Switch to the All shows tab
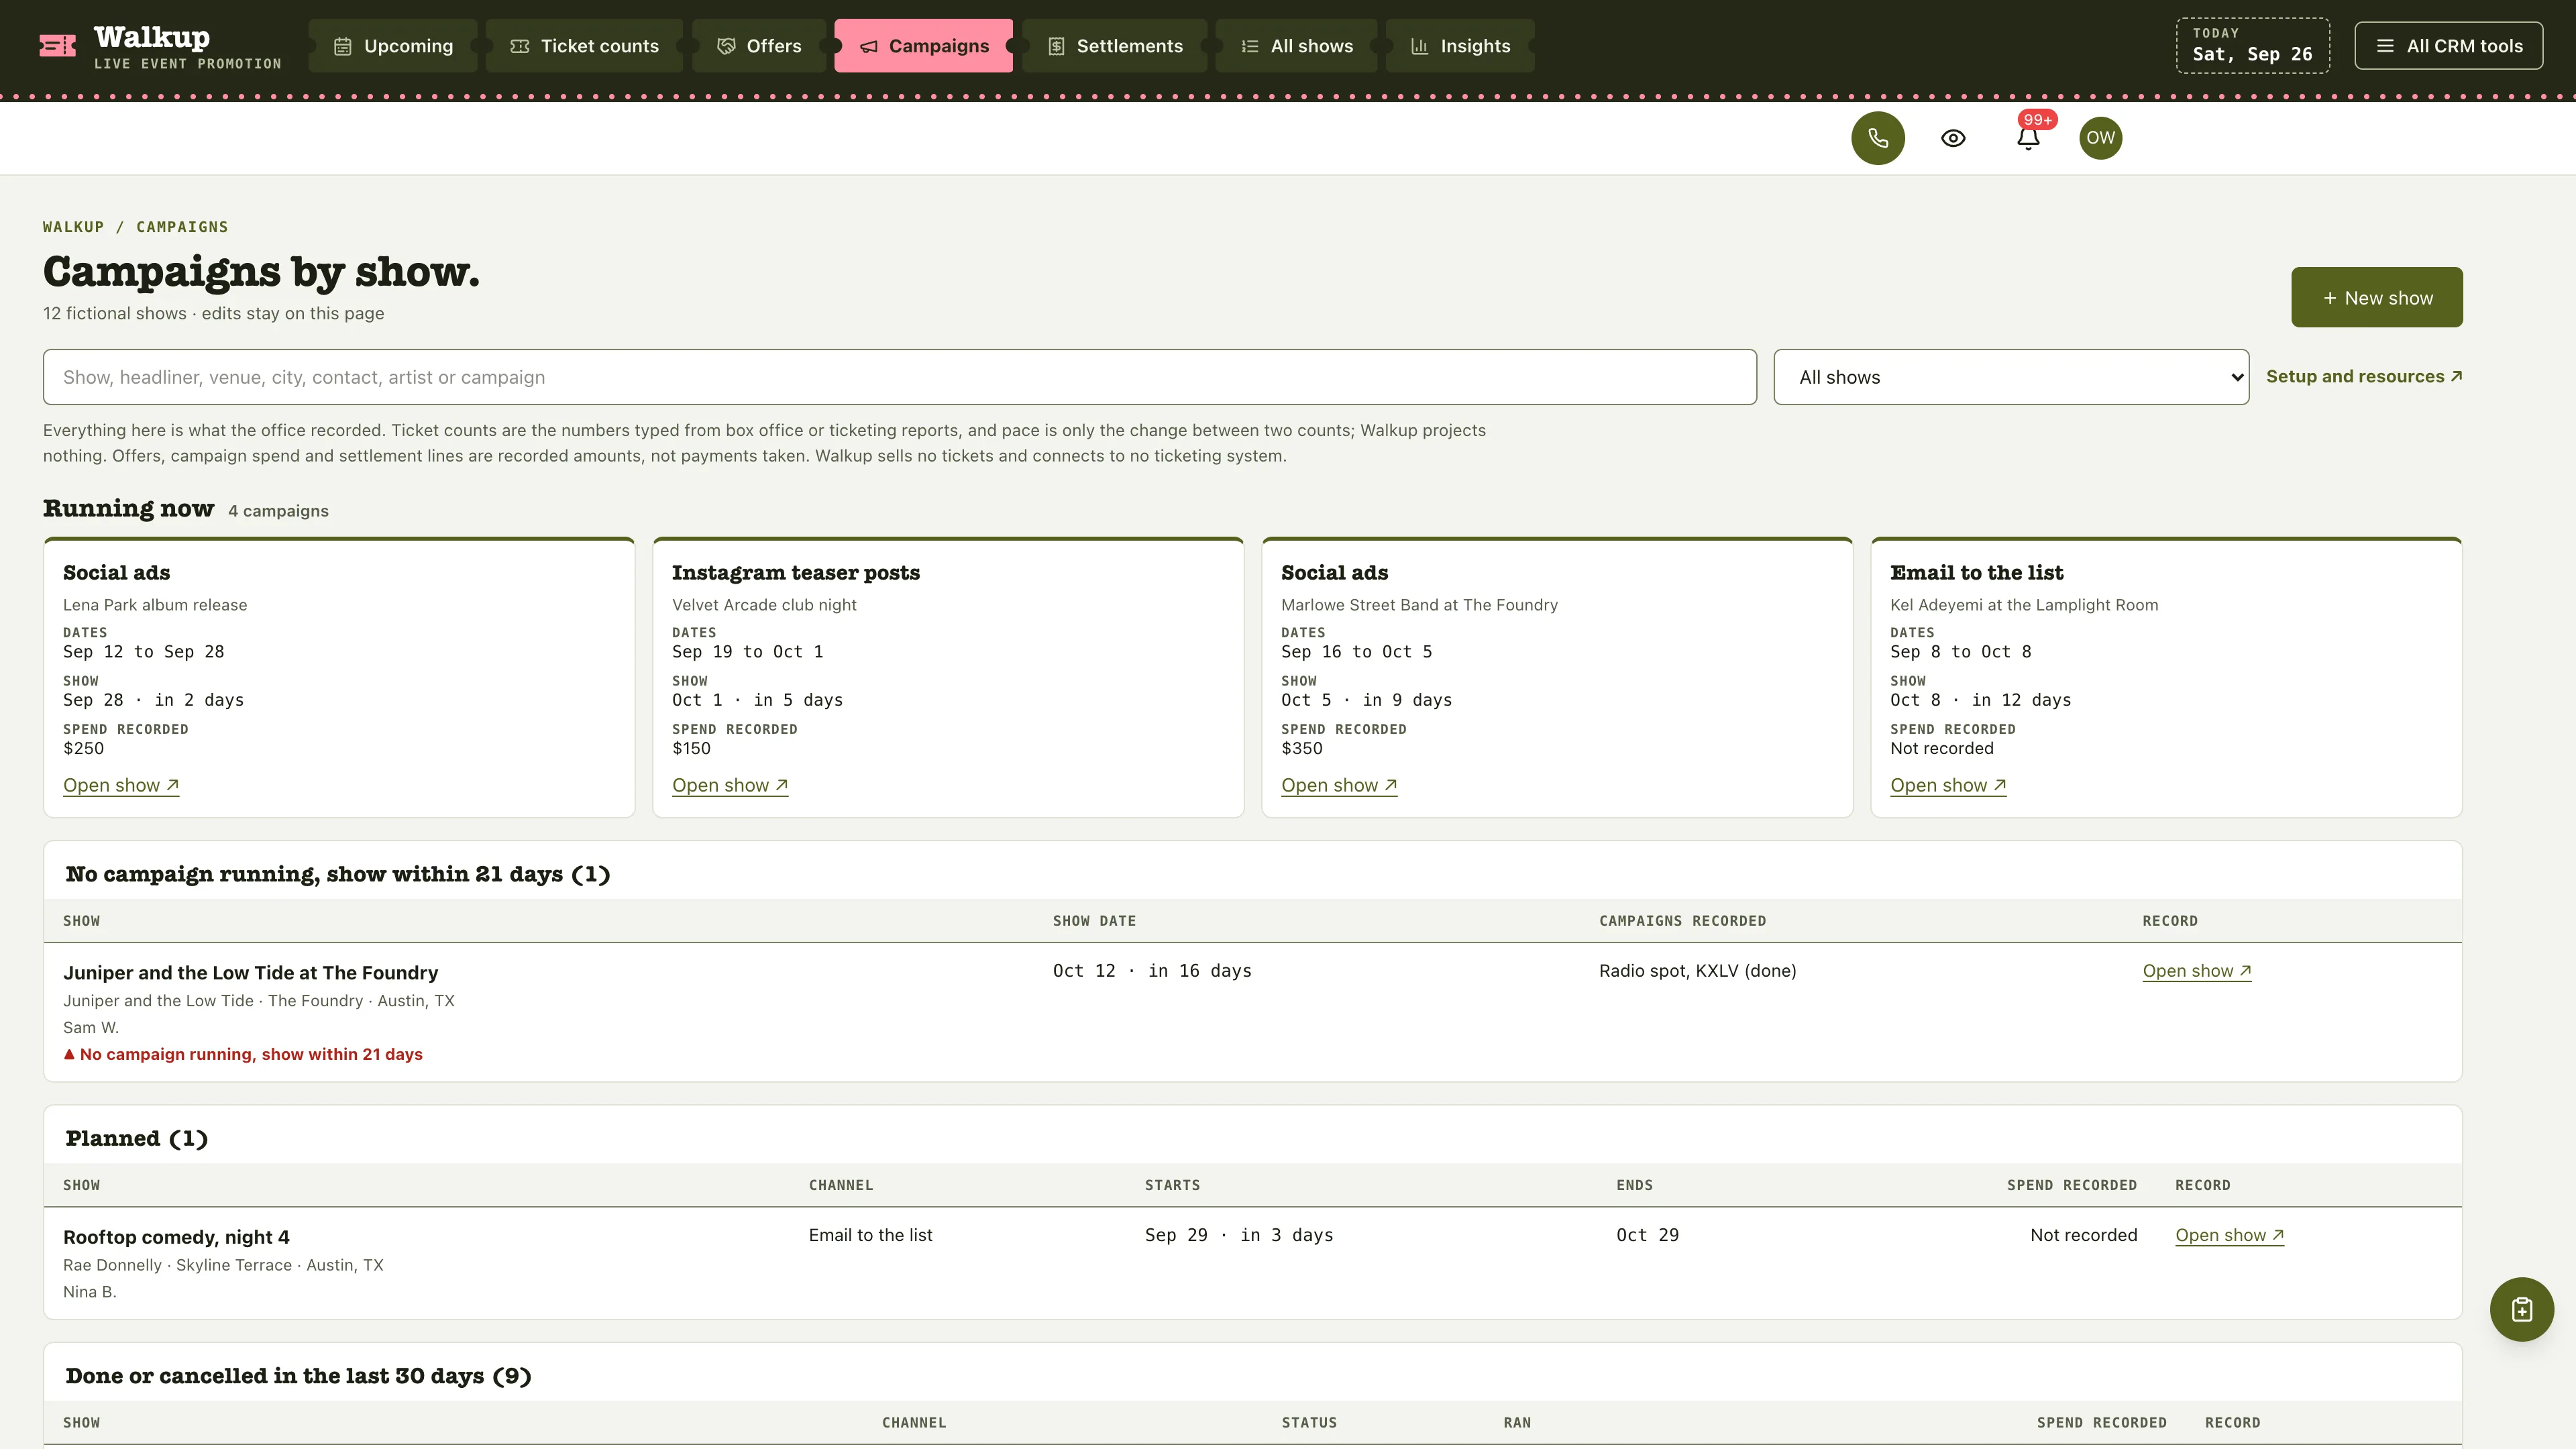 coord(1296,46)
